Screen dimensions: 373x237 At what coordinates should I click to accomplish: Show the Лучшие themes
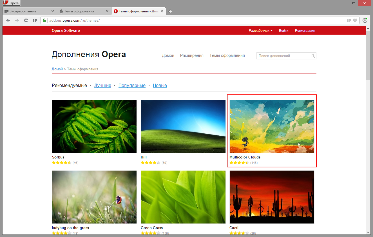point(103,85)
